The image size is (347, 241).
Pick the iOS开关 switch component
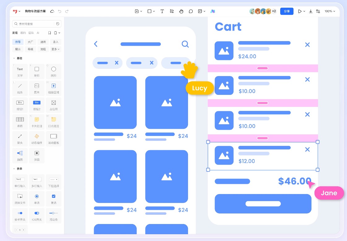37,216
